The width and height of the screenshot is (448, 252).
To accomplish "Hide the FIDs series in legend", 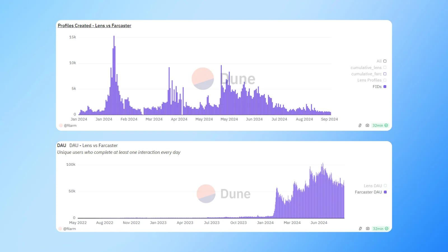I will point(385,87).
